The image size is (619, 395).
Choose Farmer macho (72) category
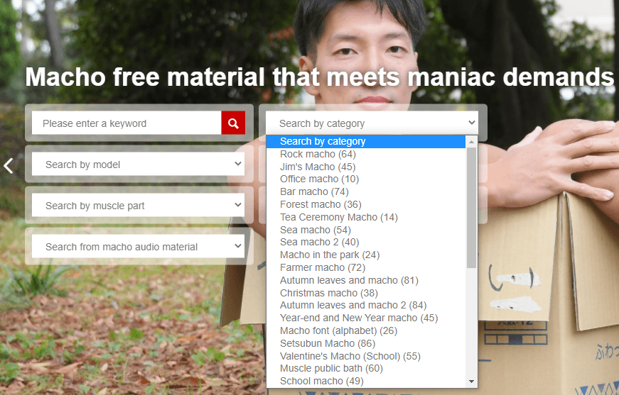click(366, 267)
